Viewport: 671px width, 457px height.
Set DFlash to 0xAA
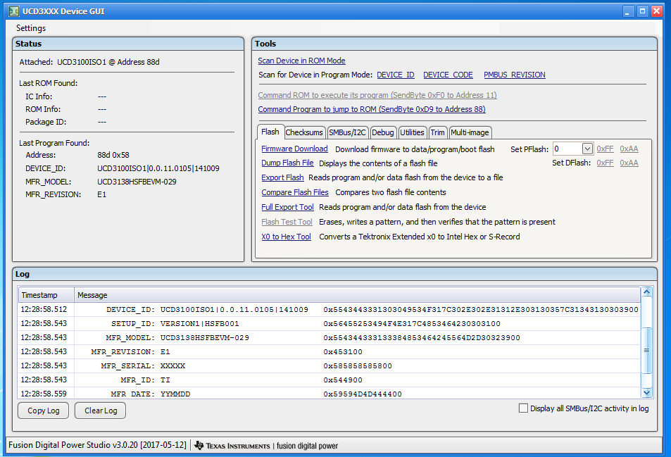tap(629, 163)
